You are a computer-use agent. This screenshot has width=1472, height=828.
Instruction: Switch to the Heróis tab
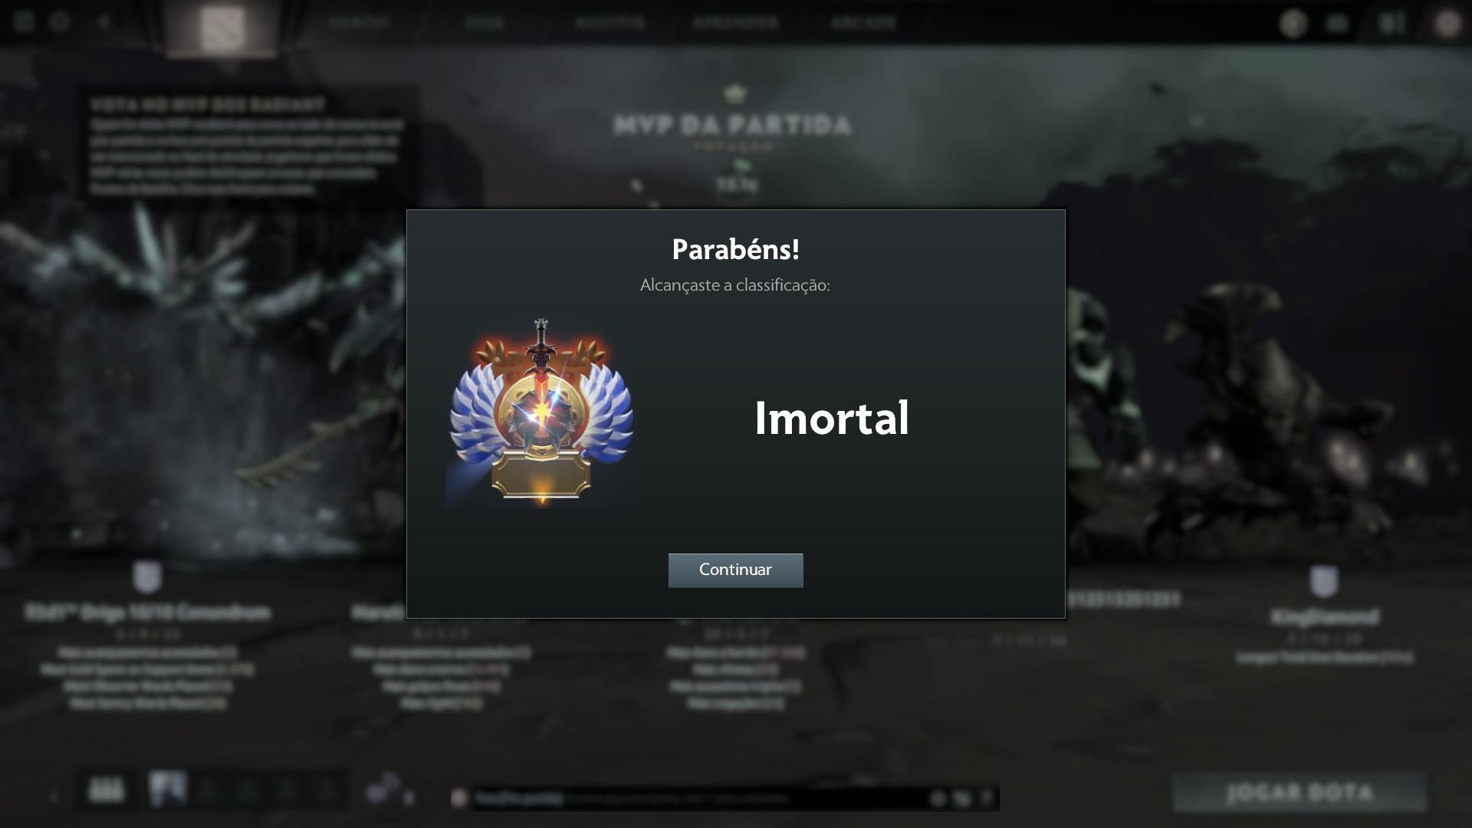360,22
